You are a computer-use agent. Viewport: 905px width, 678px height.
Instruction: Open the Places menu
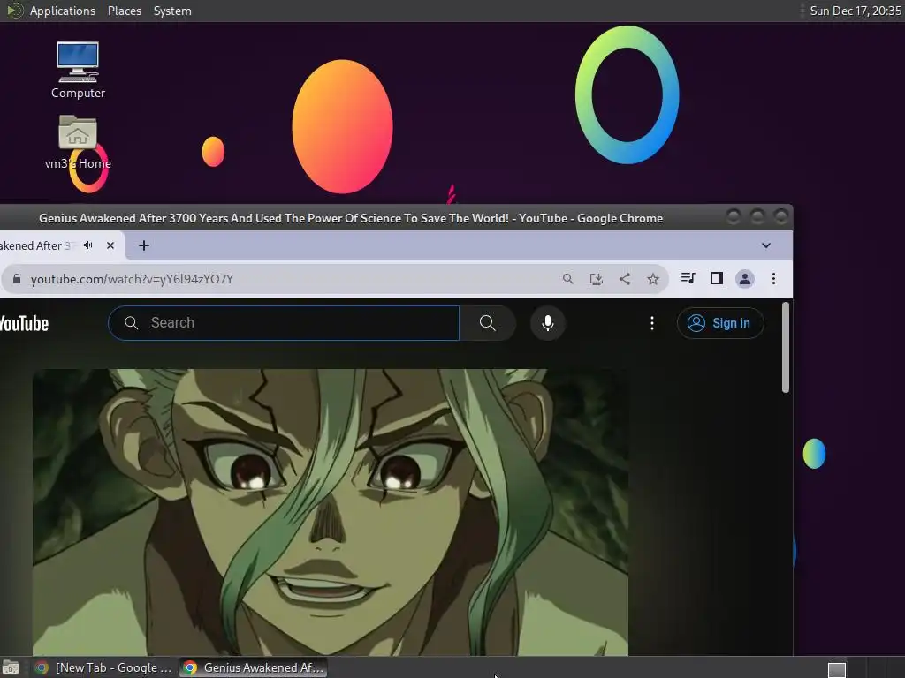(125, 11)
